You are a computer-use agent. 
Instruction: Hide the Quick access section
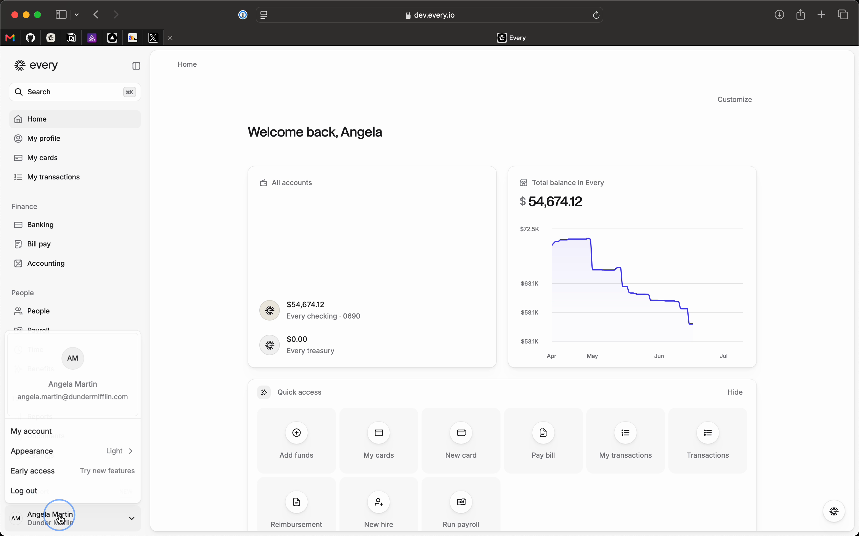pos(735,392)
